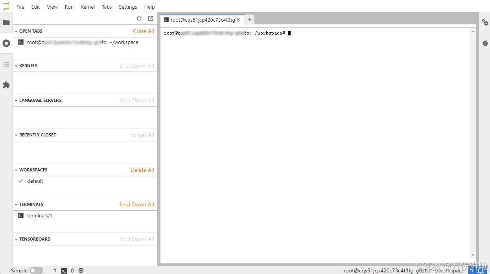Open the Extension Manager puzzle icon

(x=6, y=85)
